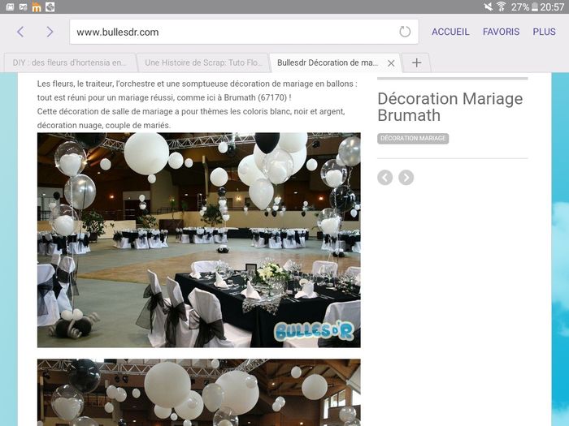
Task: Tap the muted sound status icon
Action: 489,6
